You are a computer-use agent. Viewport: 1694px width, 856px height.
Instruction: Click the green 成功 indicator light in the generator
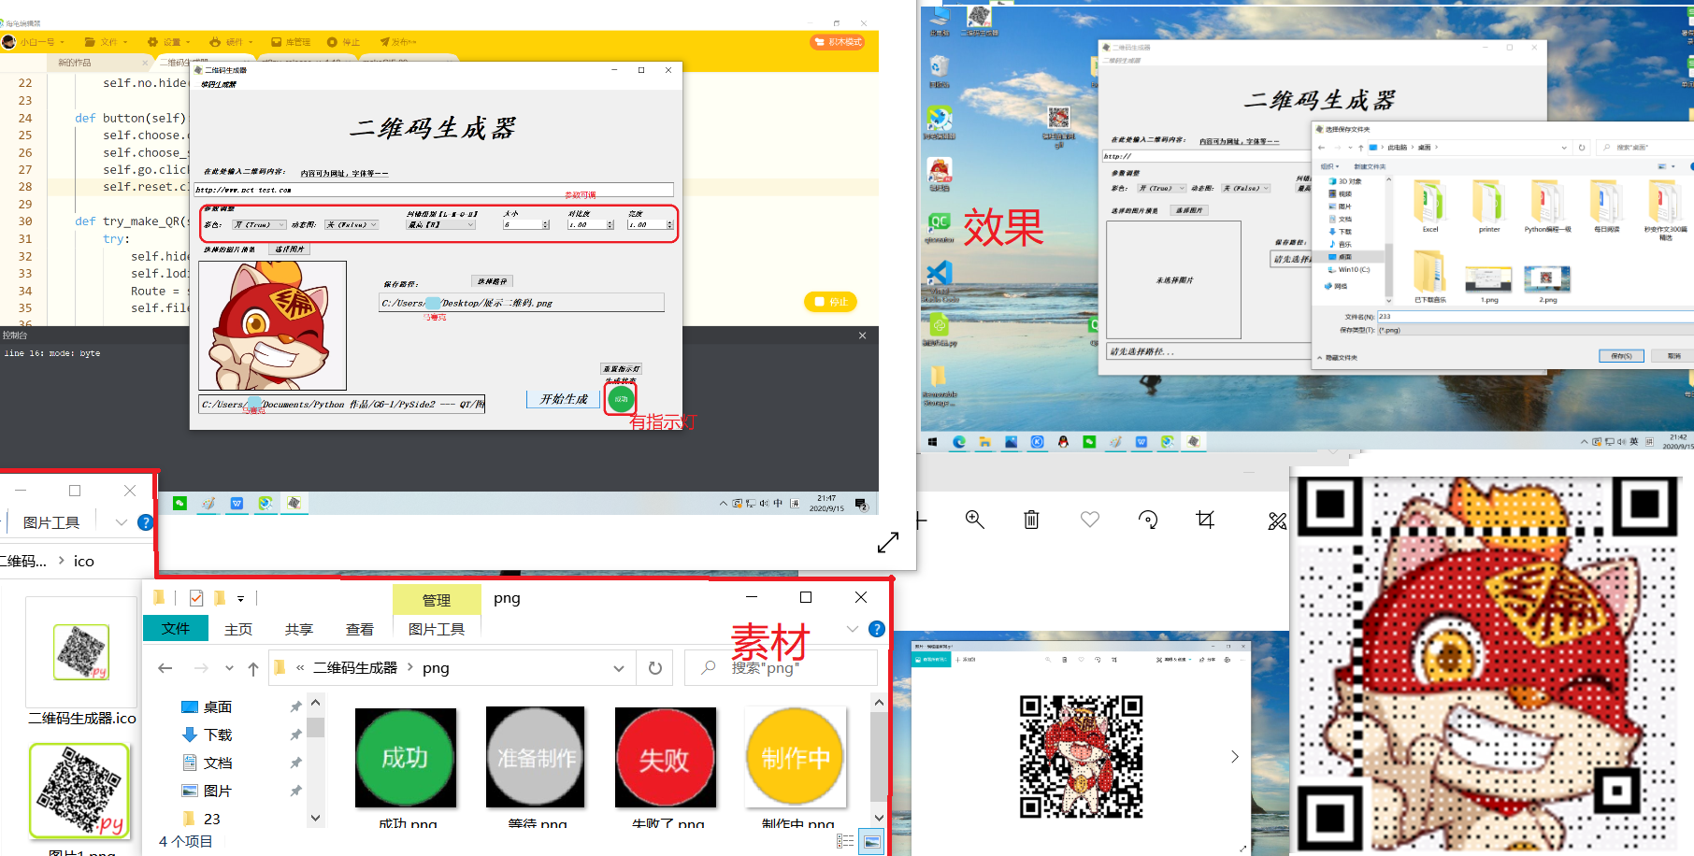(621, 399)
